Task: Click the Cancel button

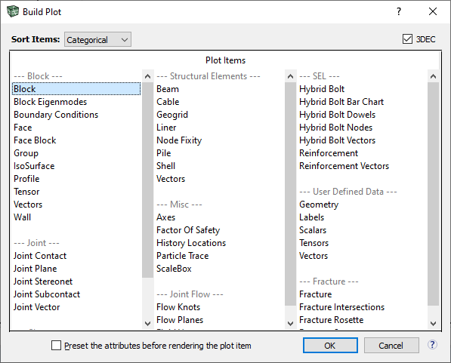Action: tap(391, 345)
